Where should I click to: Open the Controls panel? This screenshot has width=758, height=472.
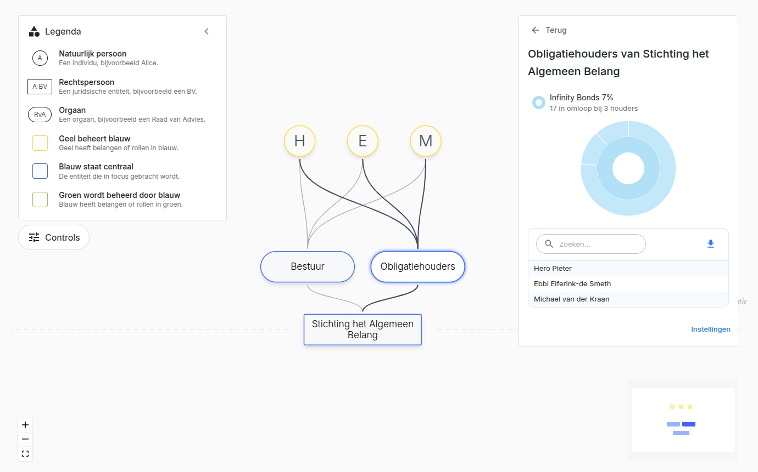(54, 237)
